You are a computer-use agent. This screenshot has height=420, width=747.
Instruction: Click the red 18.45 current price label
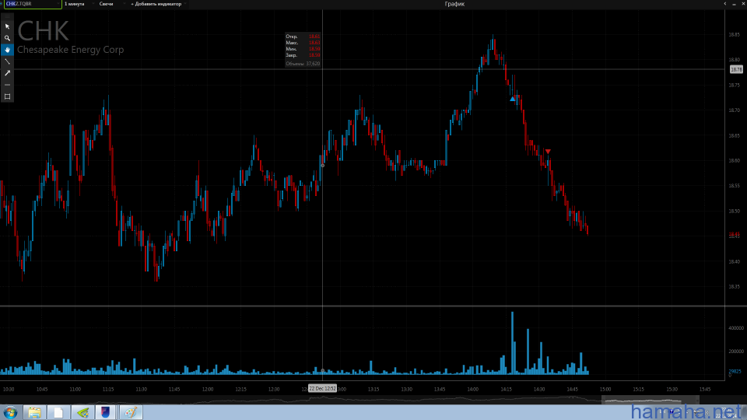tap(734, 235)
